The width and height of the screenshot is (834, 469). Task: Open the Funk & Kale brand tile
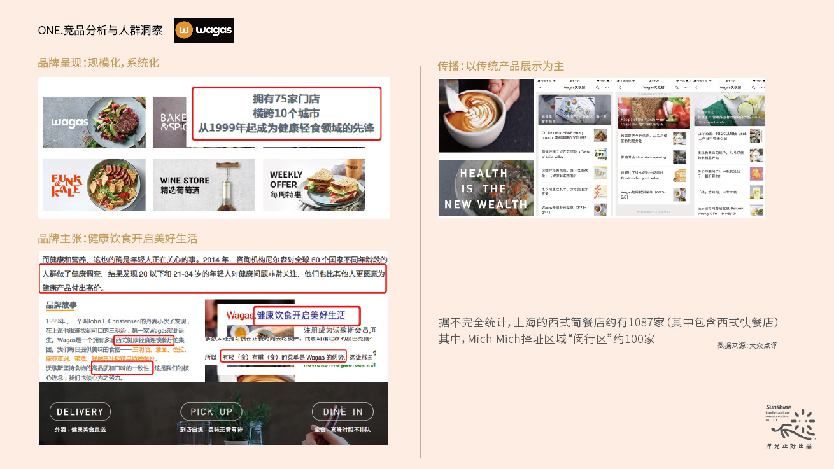point(94,185)
